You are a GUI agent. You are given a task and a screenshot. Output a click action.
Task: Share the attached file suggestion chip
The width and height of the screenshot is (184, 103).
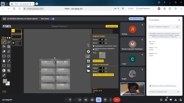(x=163, y=86)
